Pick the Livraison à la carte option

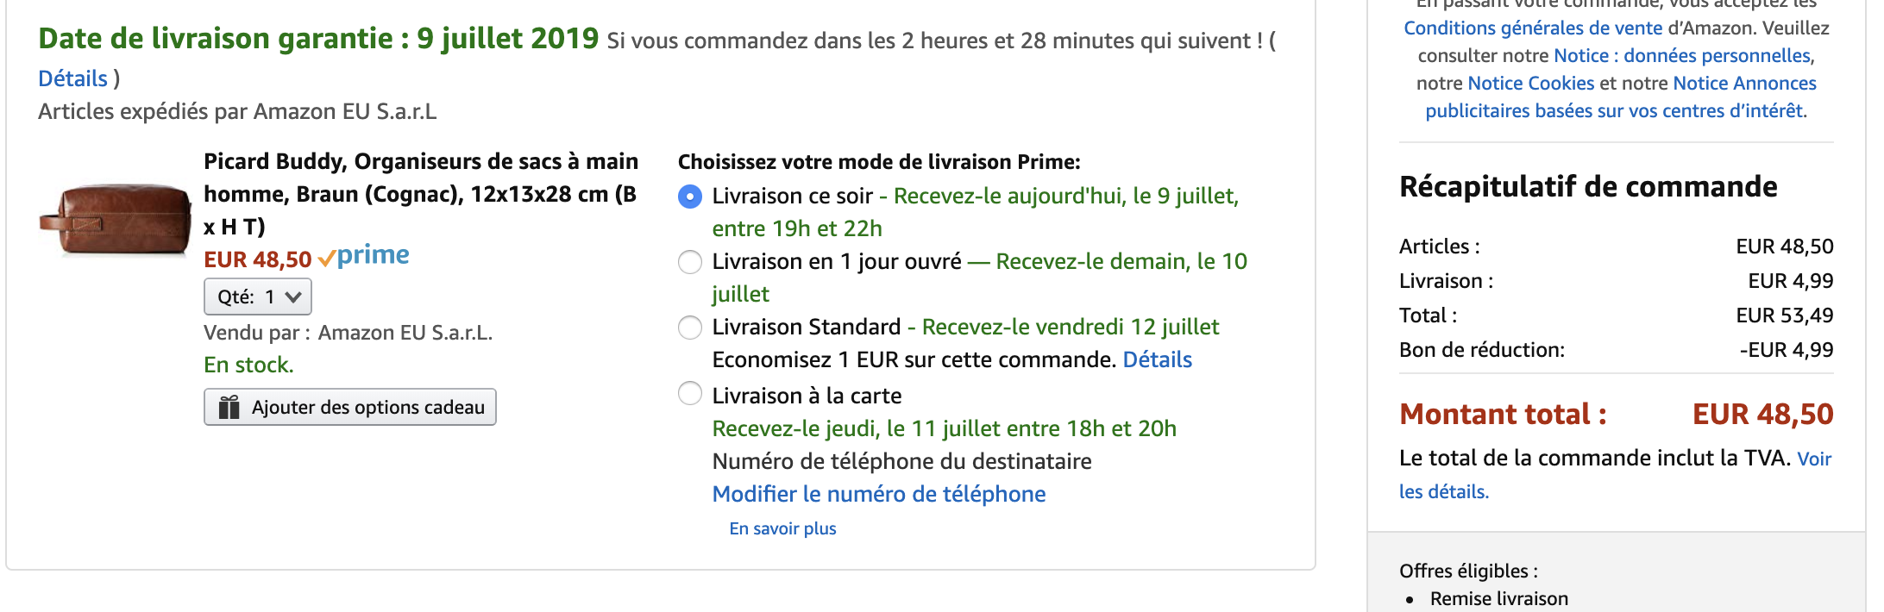690,393
